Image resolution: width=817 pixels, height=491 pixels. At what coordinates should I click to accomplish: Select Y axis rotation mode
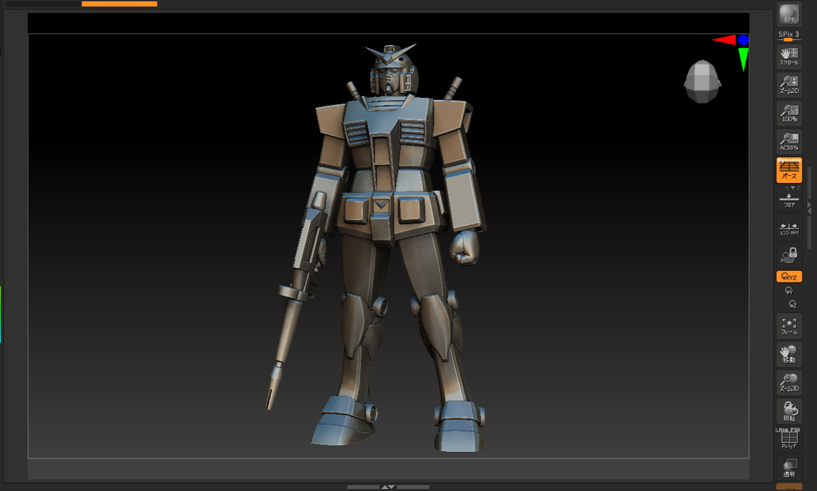point(789,291)
